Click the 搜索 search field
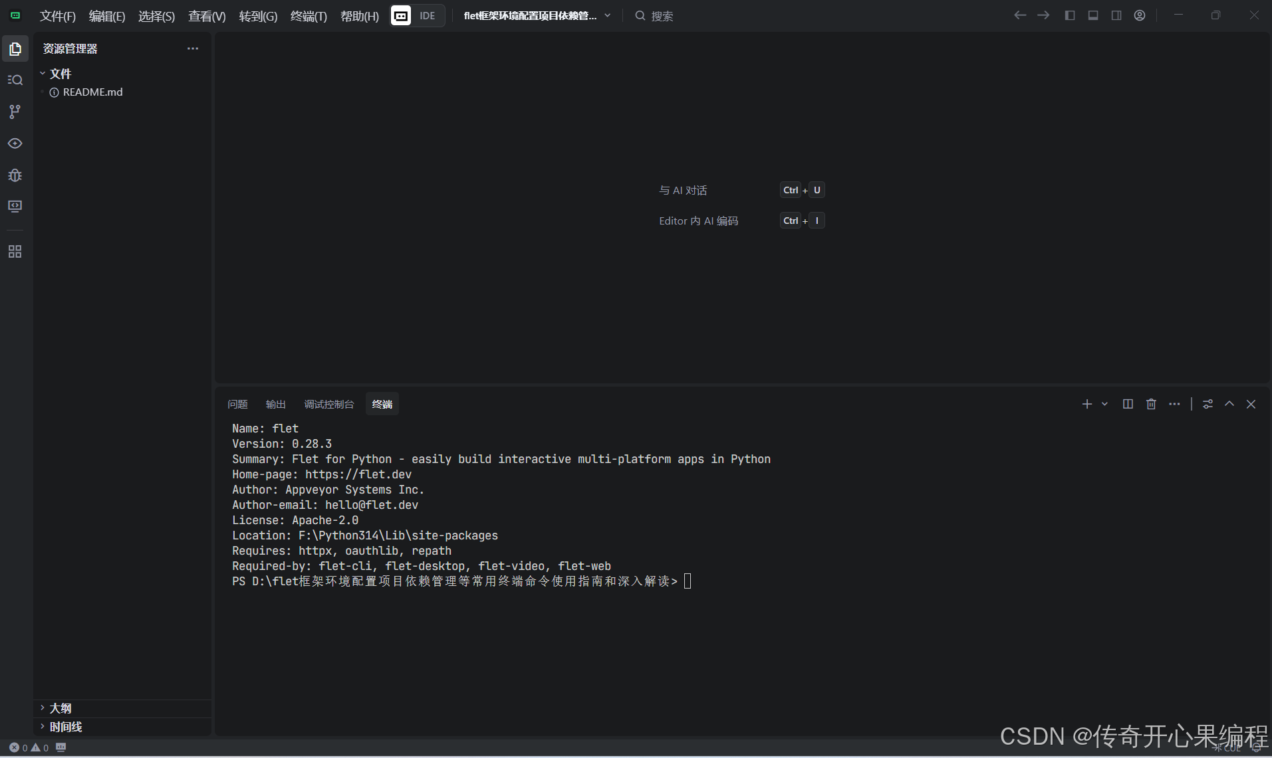The height and width of the screenshot is (758, 1272). click(x=654, y=16)
